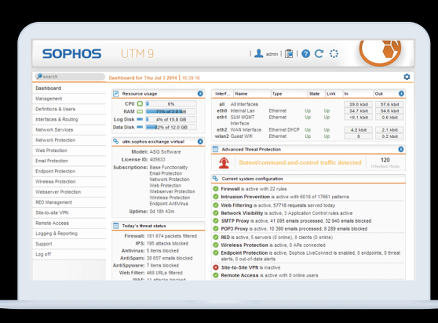438x323 pixels.
Task: Click the admin user icon
Action: 259,53
